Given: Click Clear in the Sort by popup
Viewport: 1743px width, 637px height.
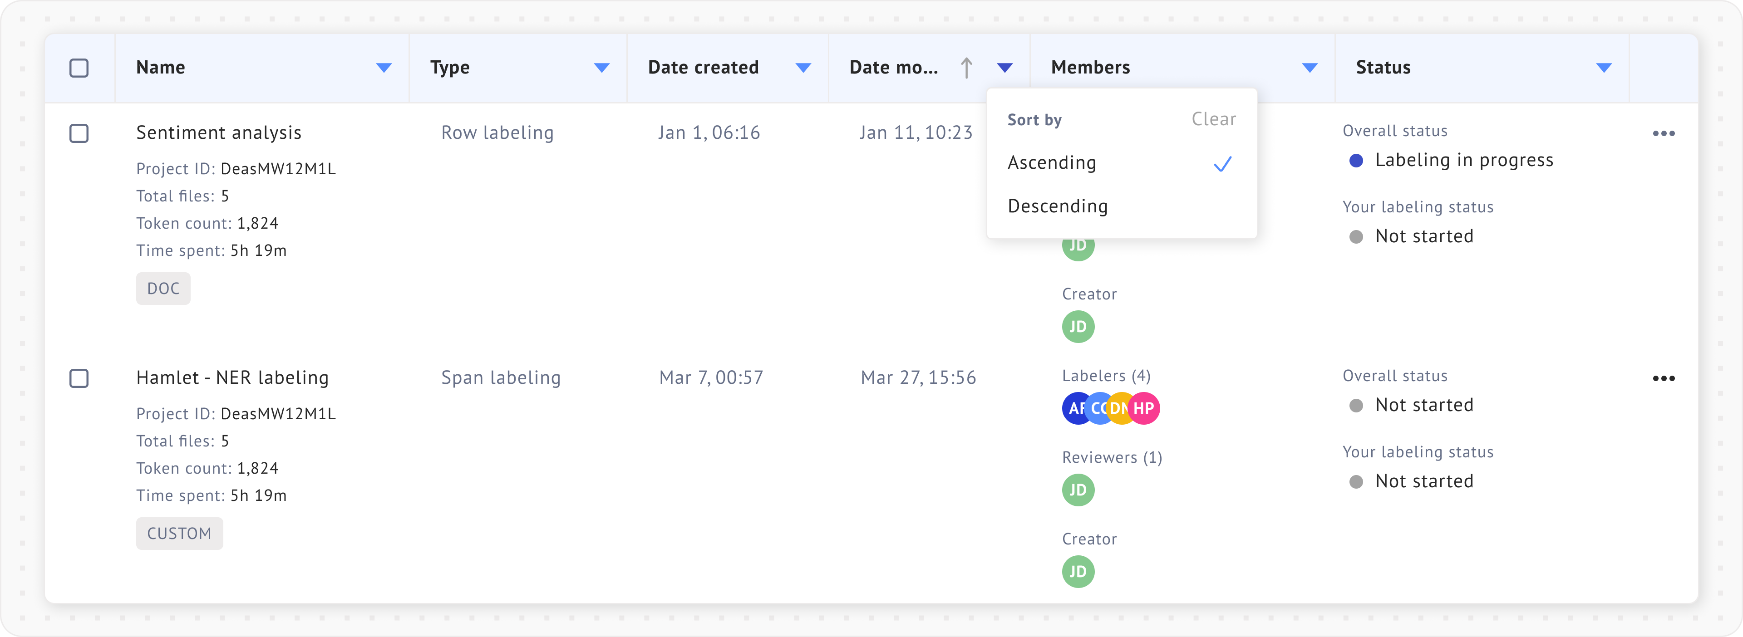Looking at the screenshot, I should (1213, 120).
